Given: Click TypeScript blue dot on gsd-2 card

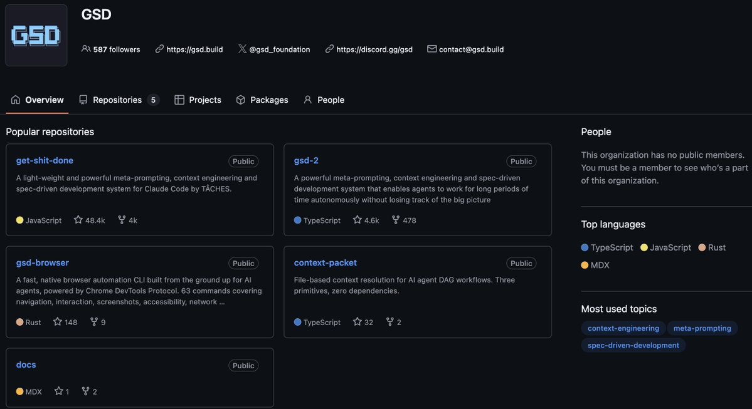Looking at the screenshot, I should click(x=297, y=220).
